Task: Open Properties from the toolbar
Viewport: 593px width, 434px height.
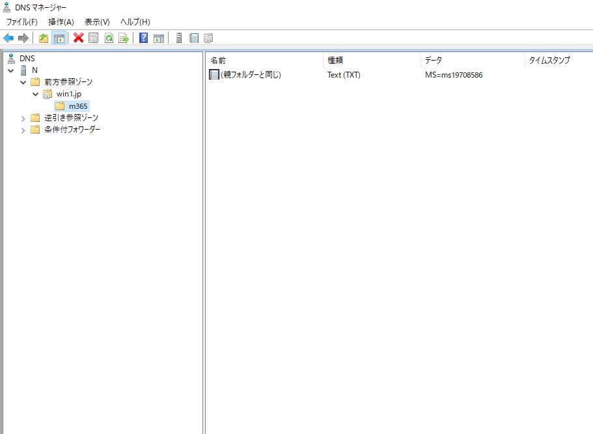Action: coord(94,38)
